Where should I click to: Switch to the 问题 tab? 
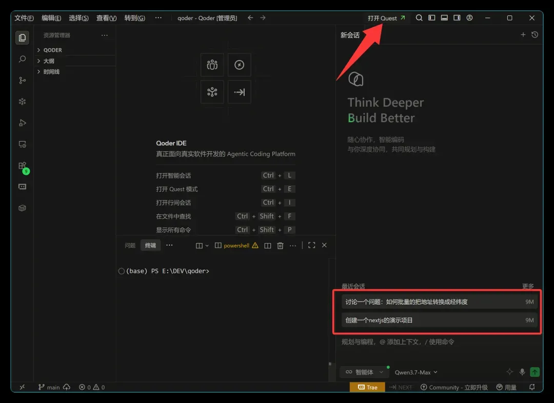(130, 246)
